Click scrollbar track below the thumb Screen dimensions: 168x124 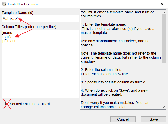164,85
